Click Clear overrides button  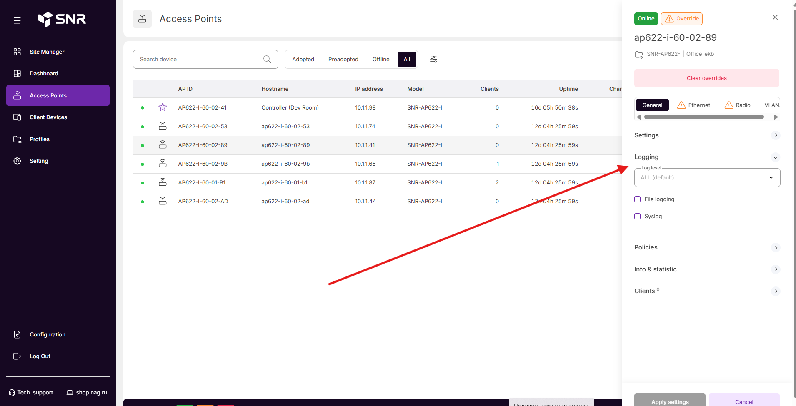pyautogui.click(x=706, y=78)
